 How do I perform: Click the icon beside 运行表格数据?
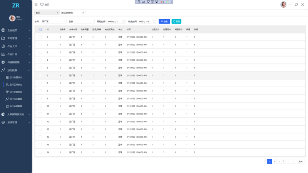(7, 106)
